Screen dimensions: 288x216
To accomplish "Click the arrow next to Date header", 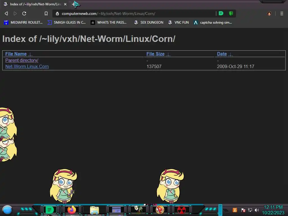I will pyautogui.click(x=231, y=54).
